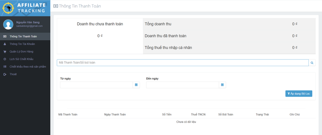Open the Đến ngày calendar picker
322x135 pixels.
[222, 85]
